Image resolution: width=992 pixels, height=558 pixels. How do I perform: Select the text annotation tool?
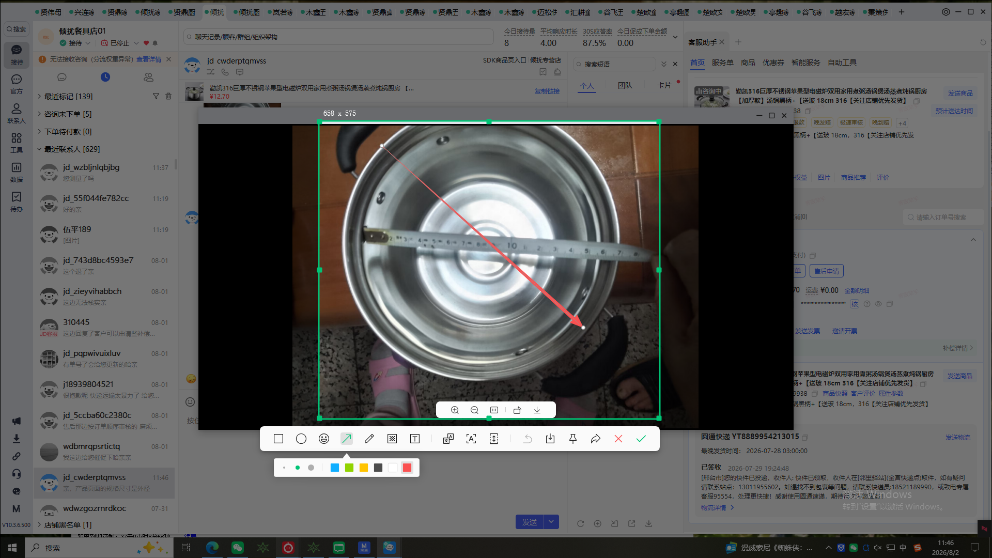point(415,439)
